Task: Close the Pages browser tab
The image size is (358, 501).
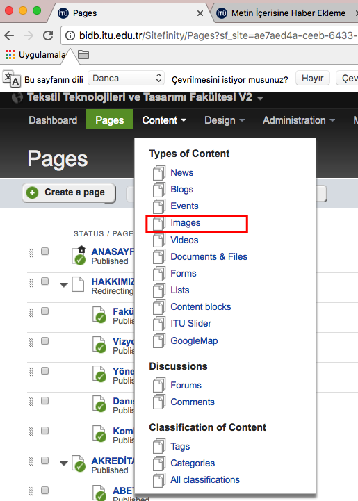Action: 200,13
